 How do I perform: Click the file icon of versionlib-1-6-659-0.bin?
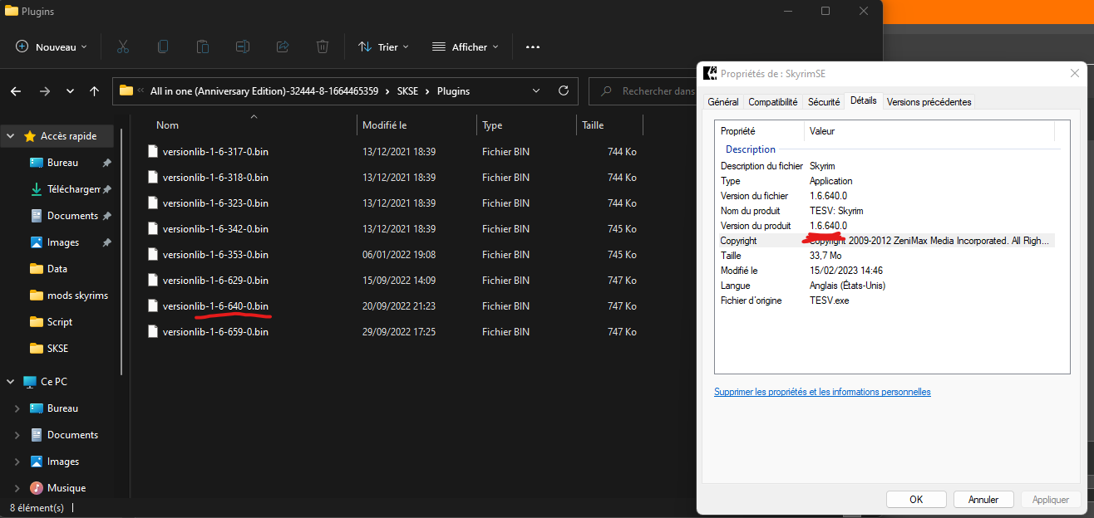tap(152, 331)
